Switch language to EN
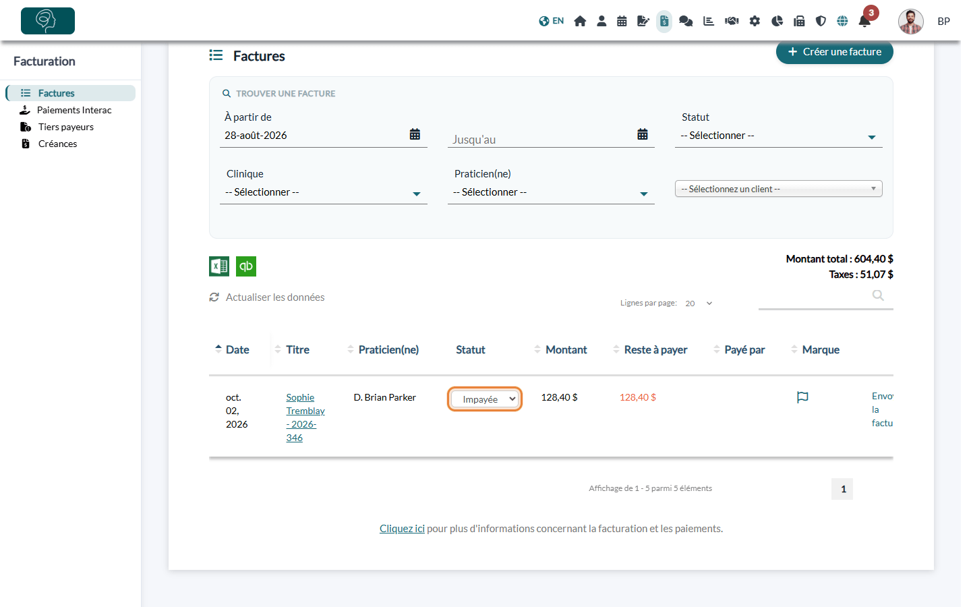The width and height of the screenshot is (971, 607). click(x=552, y=21)
